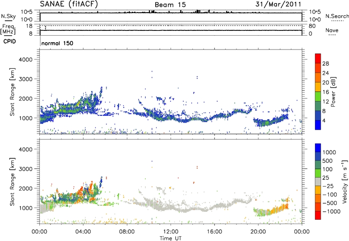Pick the teal 8–12 dB power color segment
Screen dimensions: 349x241
pos(318,106)
